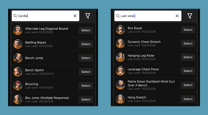Focus the search field containing Cardio
This screenshot has height=115, width=208.
[x=45, y=16]
